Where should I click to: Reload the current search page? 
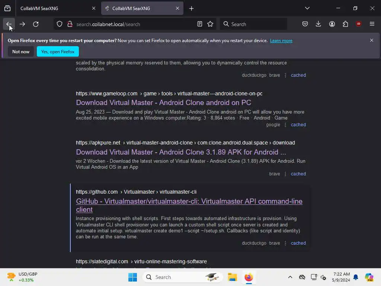[36, 24]
